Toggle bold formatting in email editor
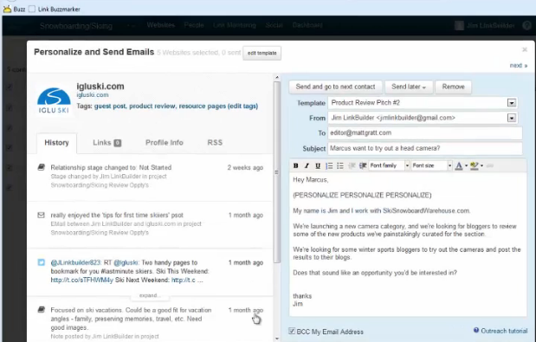The image size is (536, 342). [x=295, y=165]
